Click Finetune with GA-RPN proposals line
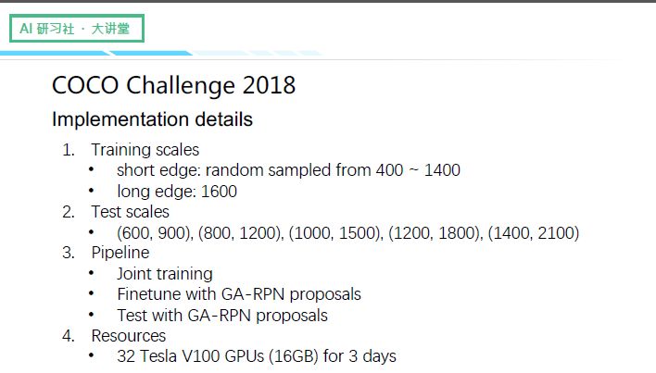656x373 pixels. [239, 294]
